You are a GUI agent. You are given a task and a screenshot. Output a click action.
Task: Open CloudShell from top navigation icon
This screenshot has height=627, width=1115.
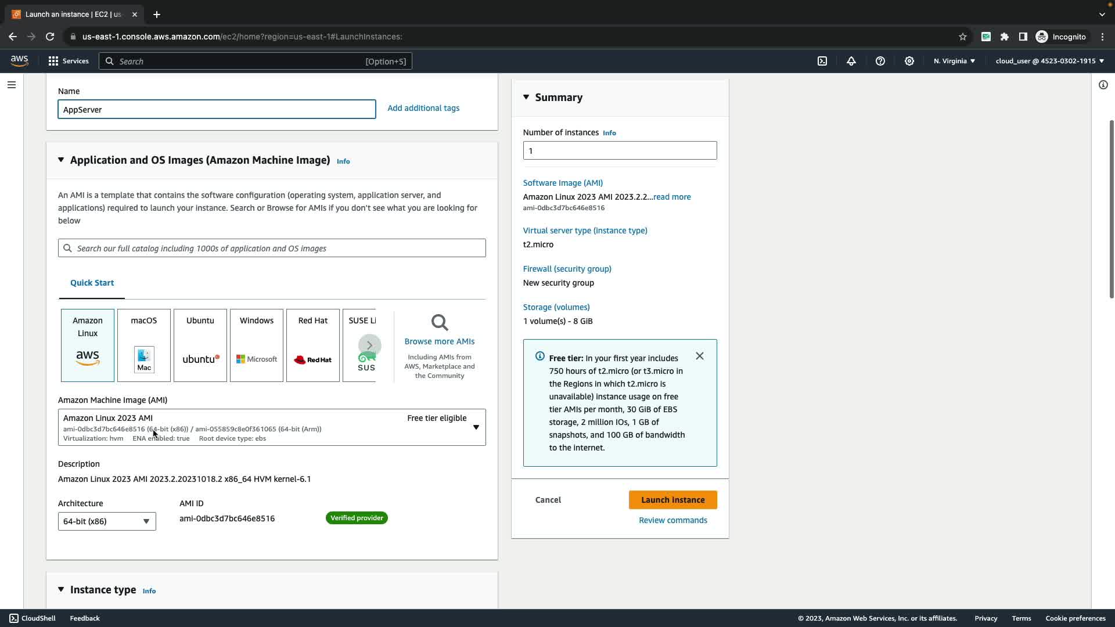(822, 61)
